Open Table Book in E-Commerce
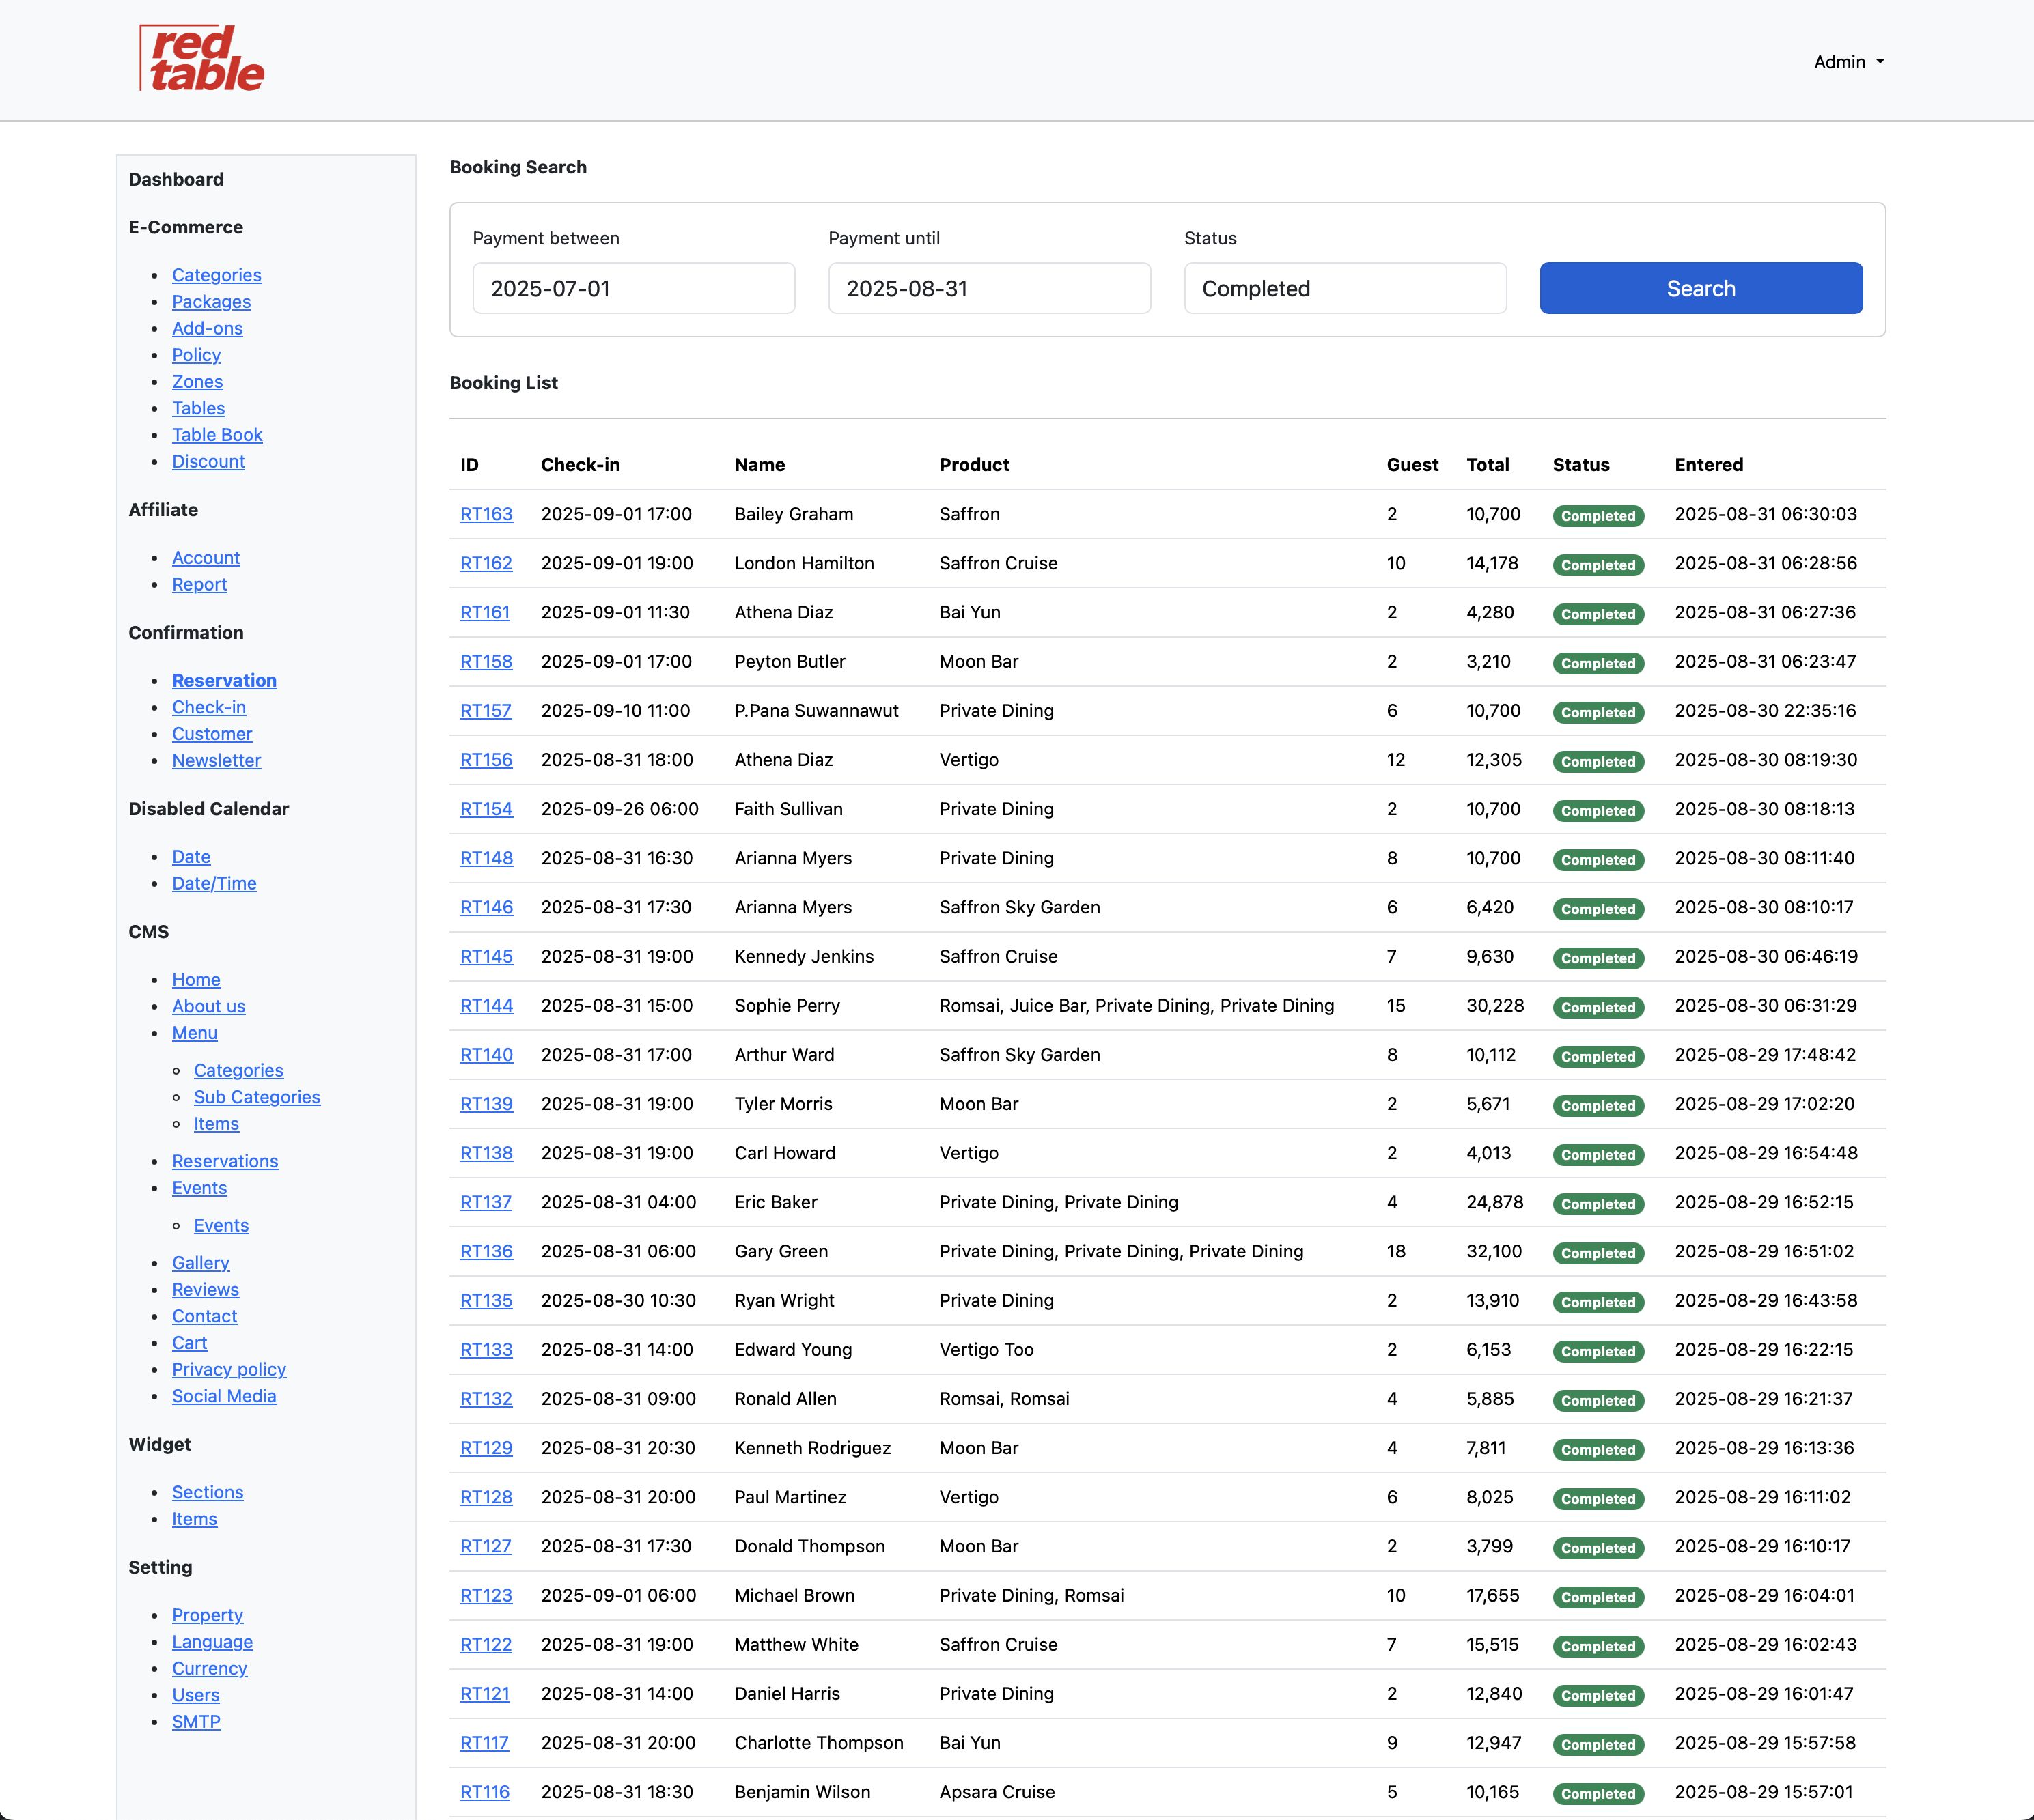 point(217,435)
